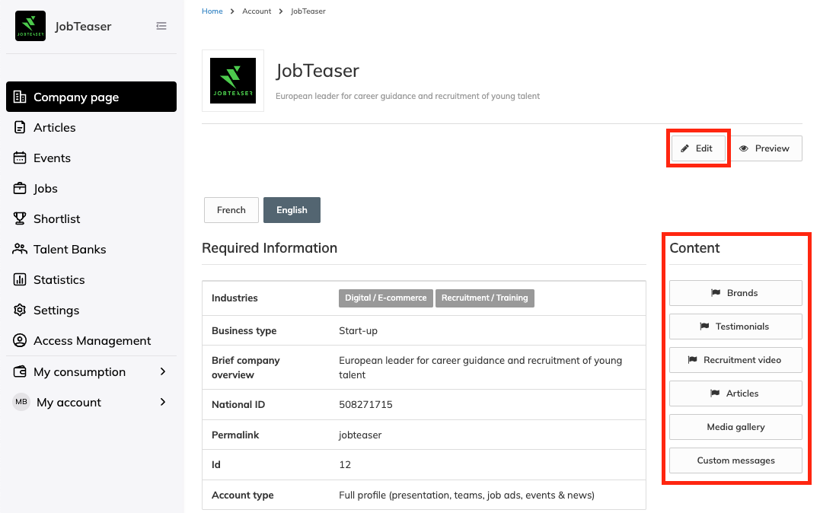Click the Recruitment / Training industry tag
Viewport: 820px width, 513px height.
(x=485, y=298)
